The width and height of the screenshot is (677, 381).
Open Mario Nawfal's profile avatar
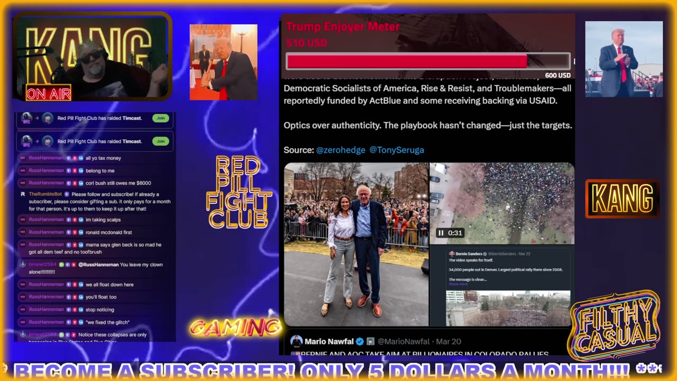click(296, 341)
